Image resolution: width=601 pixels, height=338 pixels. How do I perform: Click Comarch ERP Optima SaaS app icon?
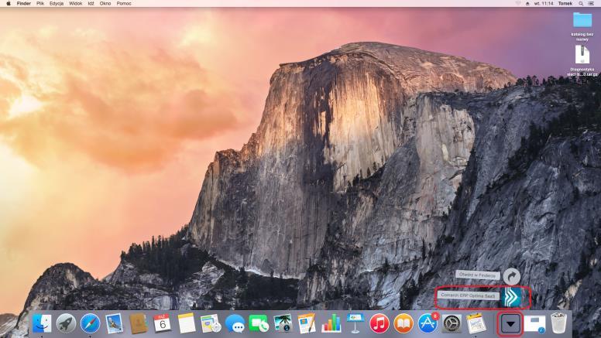[512, 297]
